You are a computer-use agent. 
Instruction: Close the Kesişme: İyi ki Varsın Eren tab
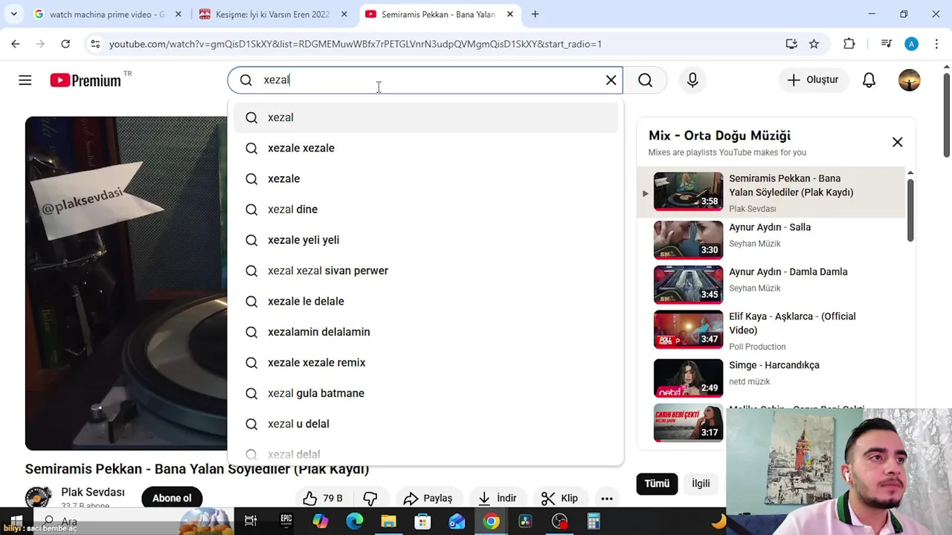point(344,14)
